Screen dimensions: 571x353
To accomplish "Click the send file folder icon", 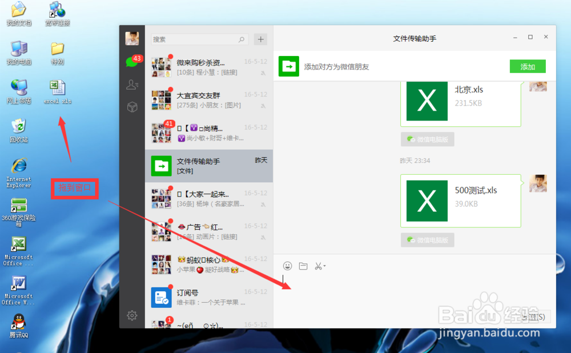I will pyautogui.click(x=303, y=266).
